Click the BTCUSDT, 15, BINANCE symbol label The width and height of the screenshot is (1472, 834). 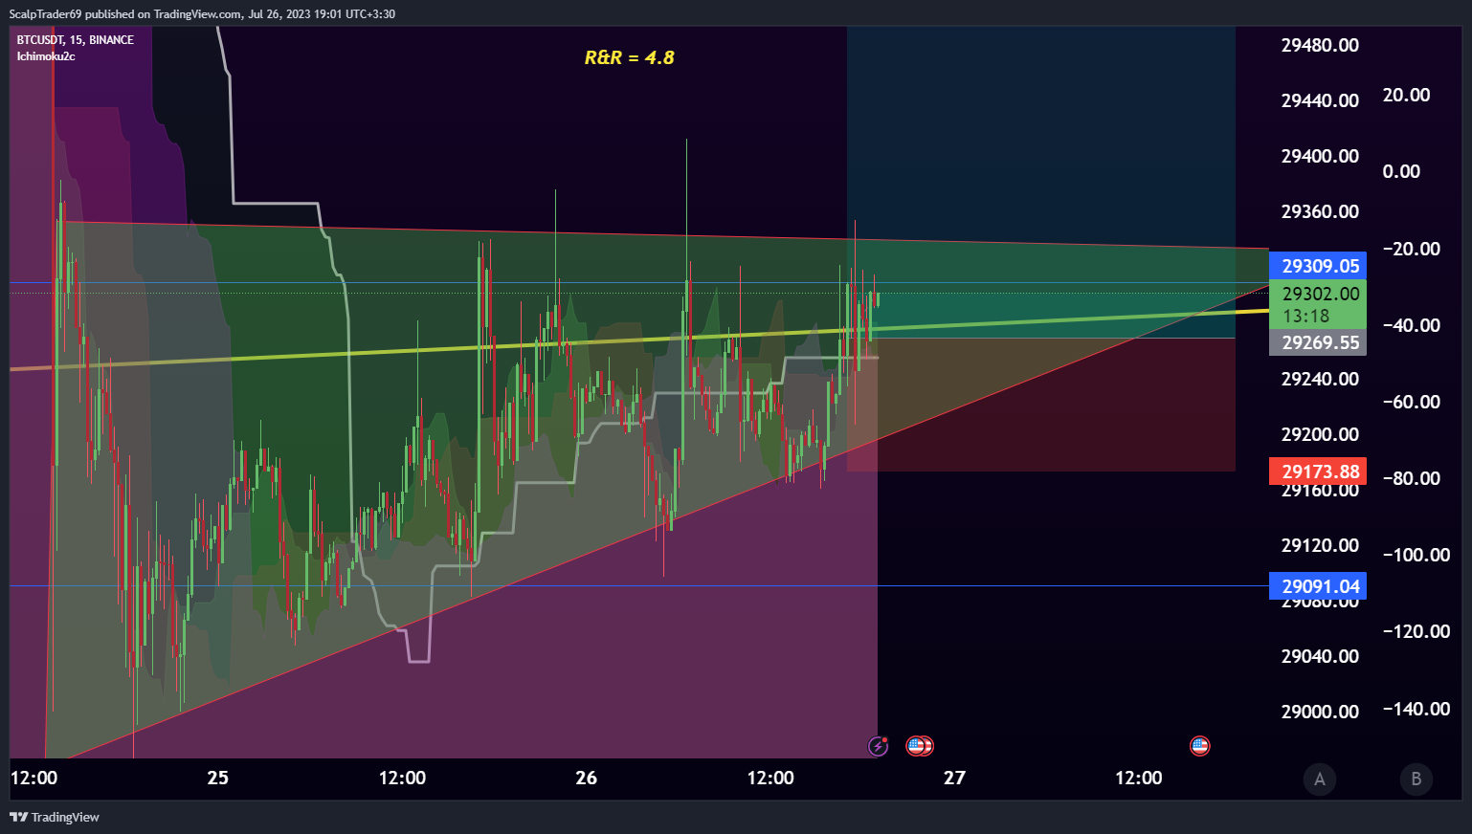click(x=76, y=40)
